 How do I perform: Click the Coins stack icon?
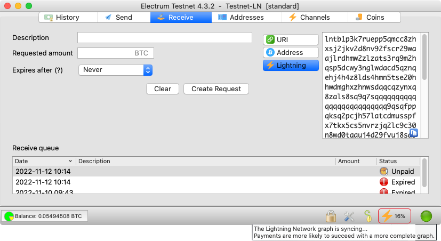pyautogui.click(x=359, y=17)
